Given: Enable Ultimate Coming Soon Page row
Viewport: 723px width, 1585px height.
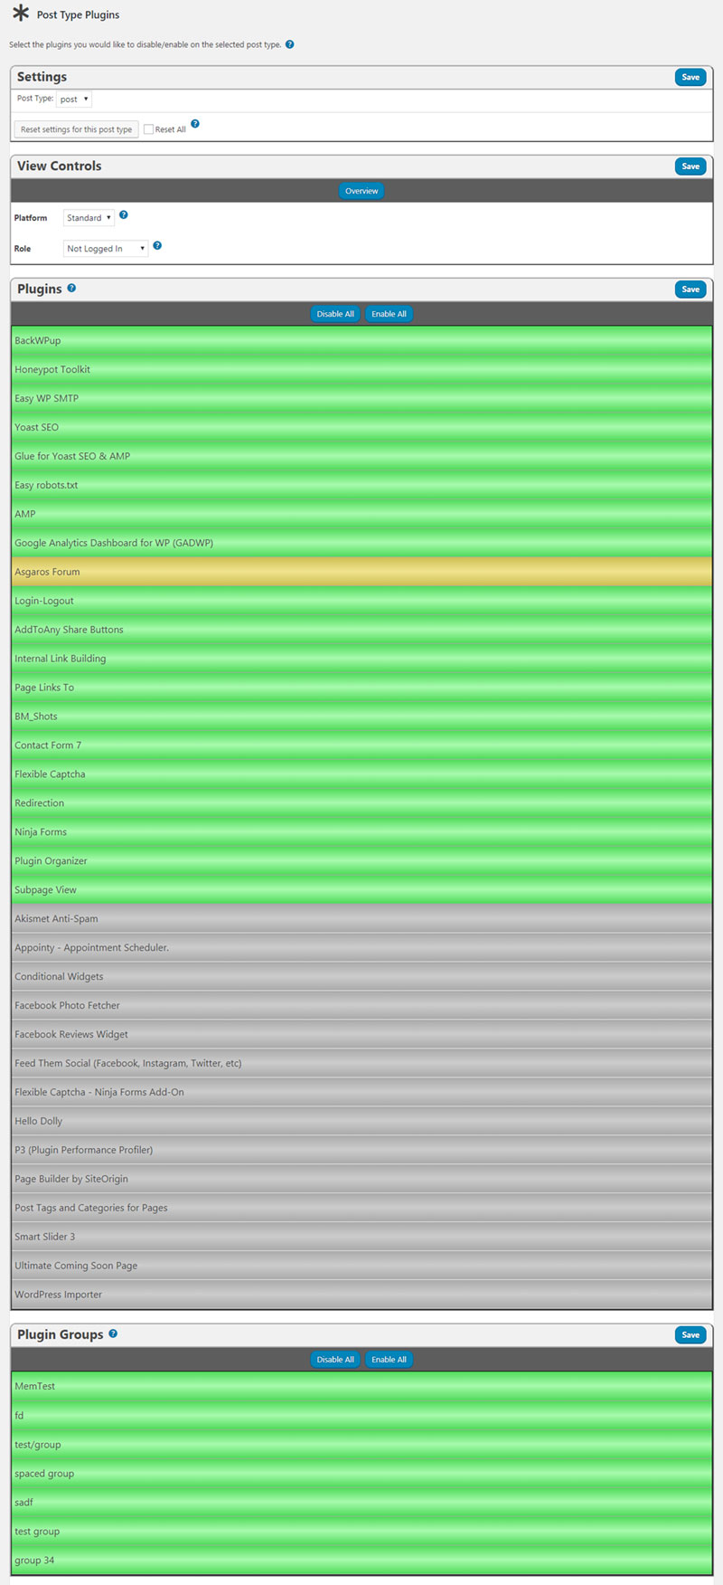Looking at the screenshot, I should [361, 1266].
